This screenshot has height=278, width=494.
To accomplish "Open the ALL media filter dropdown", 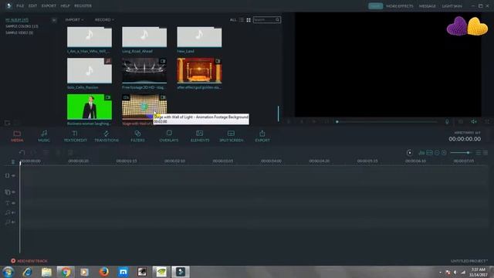I will (233, 20).
